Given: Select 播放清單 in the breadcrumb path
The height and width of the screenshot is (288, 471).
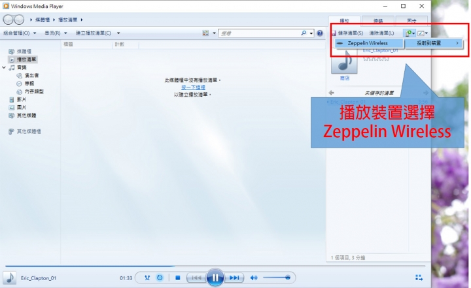Looking at the screenshot, I should click(x=67, y=20).
